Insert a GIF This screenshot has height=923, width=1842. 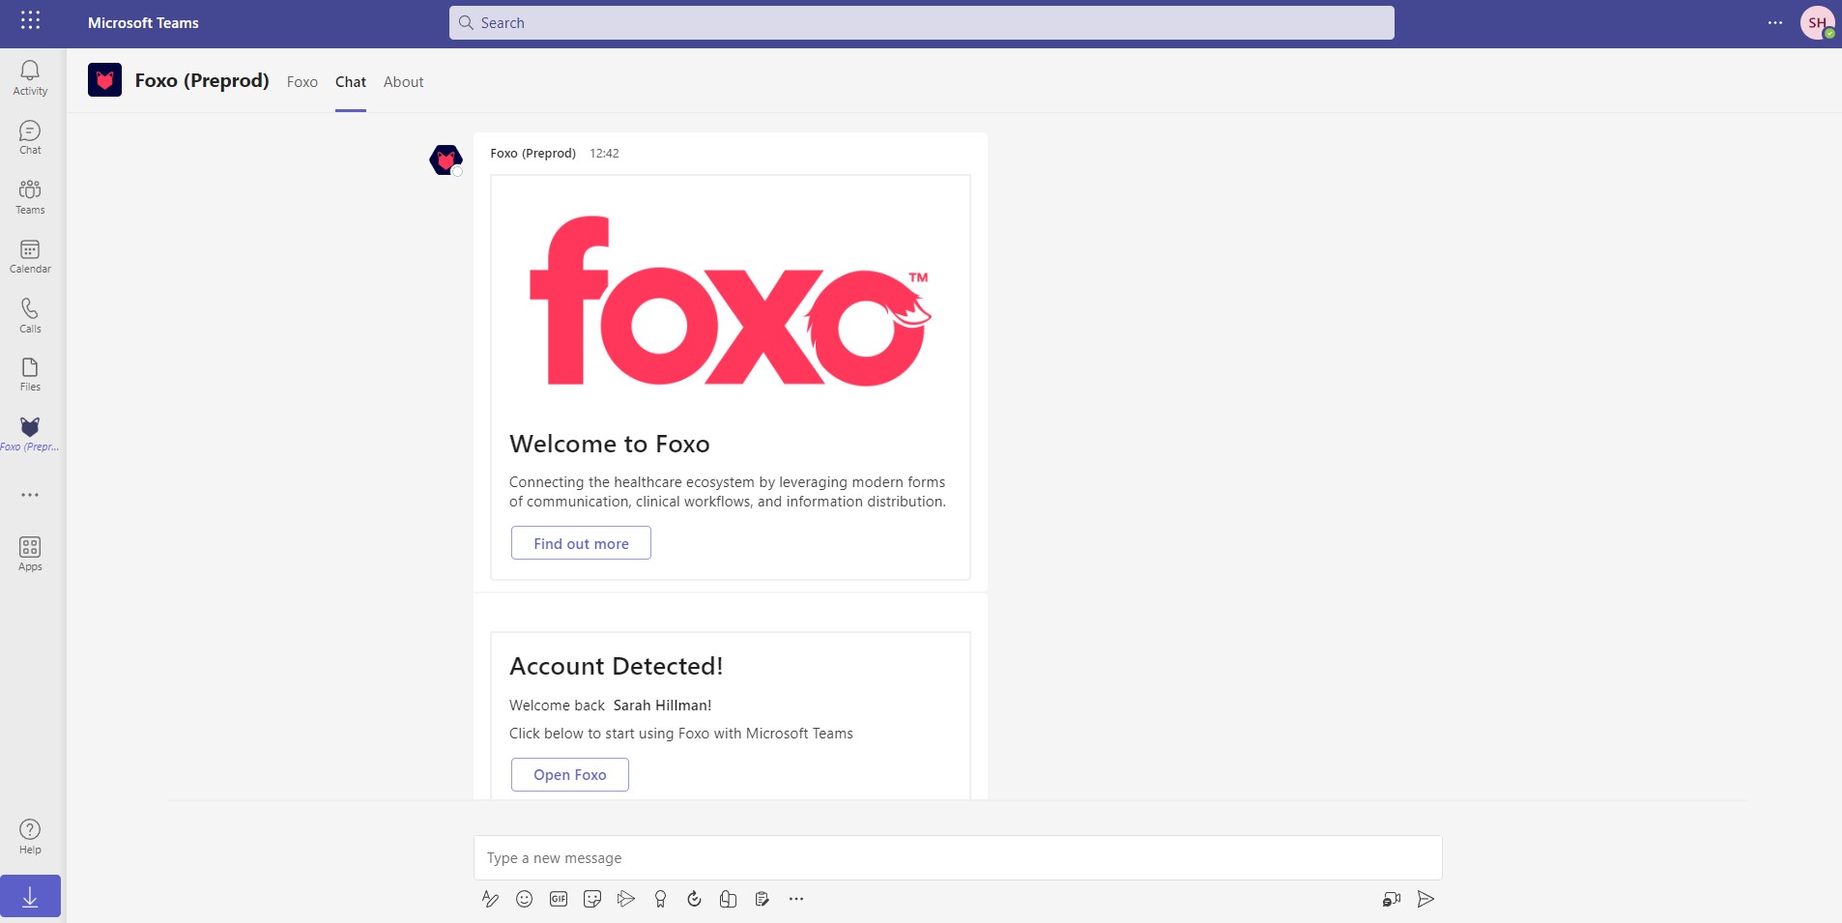click(x=559, y=899)
